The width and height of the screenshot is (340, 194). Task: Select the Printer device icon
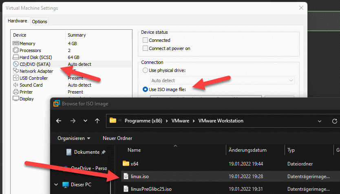coord(16,92)
